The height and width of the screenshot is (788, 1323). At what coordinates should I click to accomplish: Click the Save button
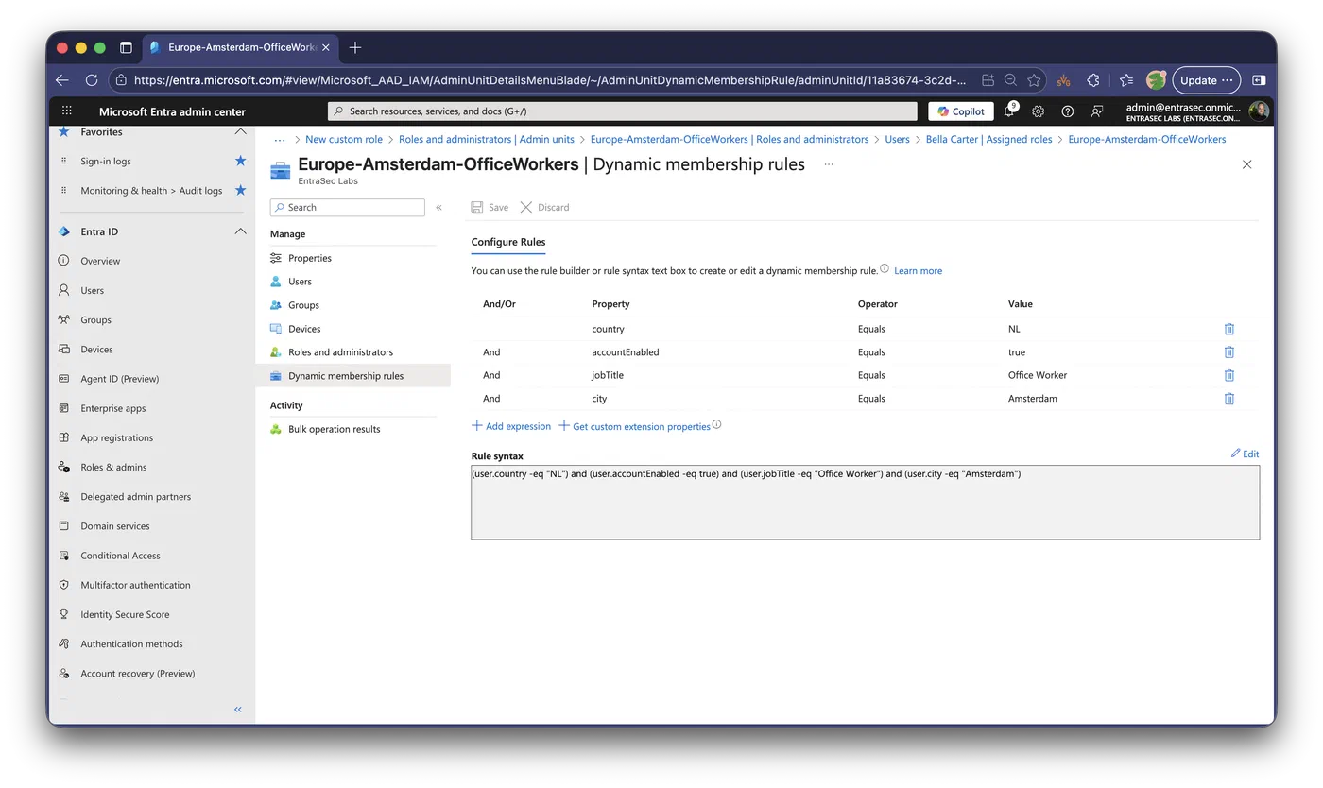point(490,208)
